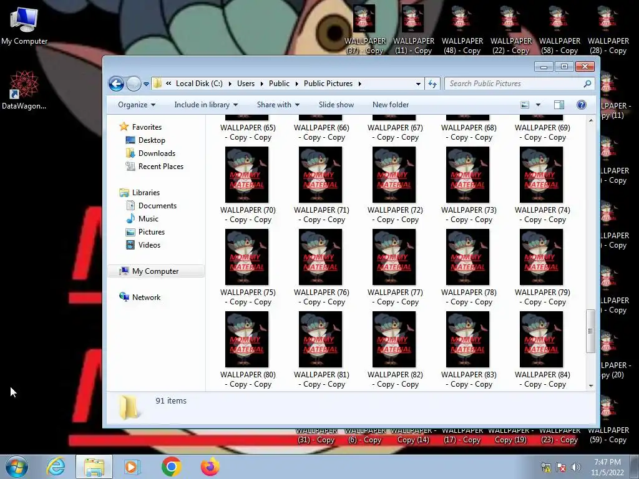639x479 pixels.
Task: Open the view options dropdown arrow
Action: [x=538, y=105]
